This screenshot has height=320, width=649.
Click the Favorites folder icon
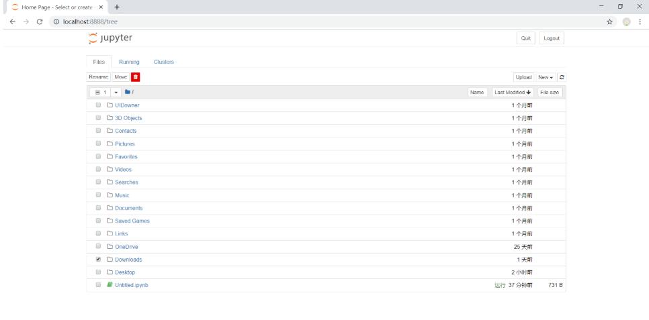tap(110, 156)
